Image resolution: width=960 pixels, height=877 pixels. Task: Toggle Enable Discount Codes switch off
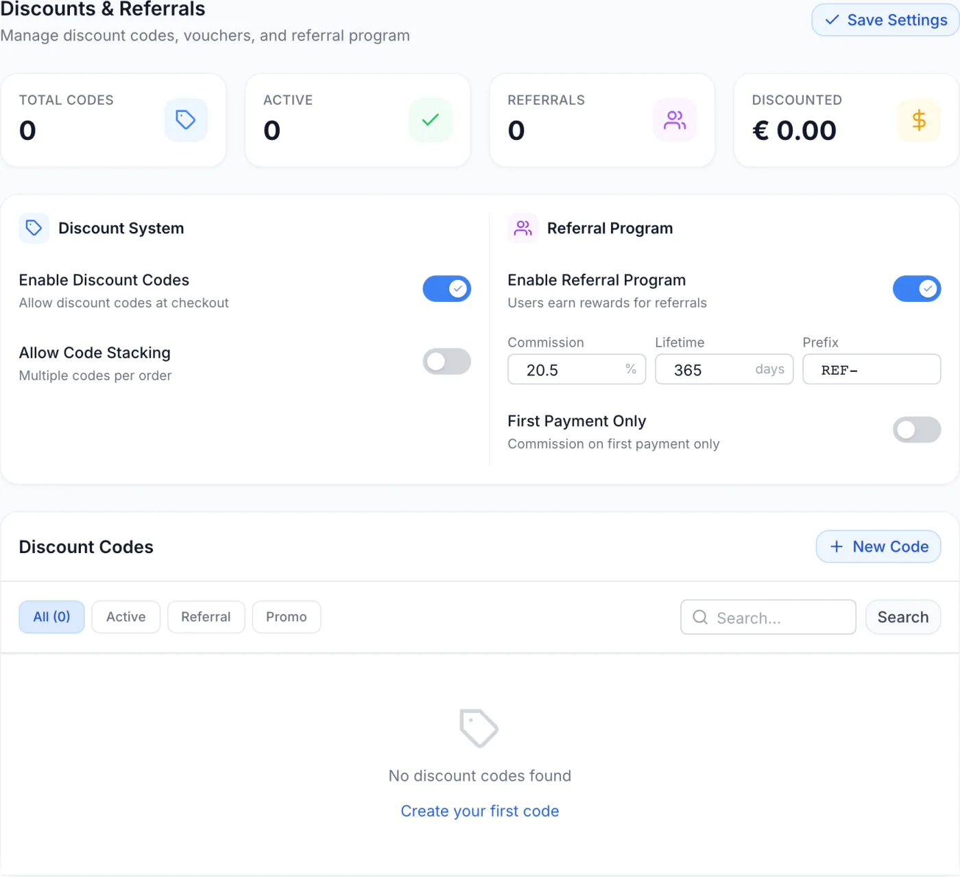pos(447,289)
